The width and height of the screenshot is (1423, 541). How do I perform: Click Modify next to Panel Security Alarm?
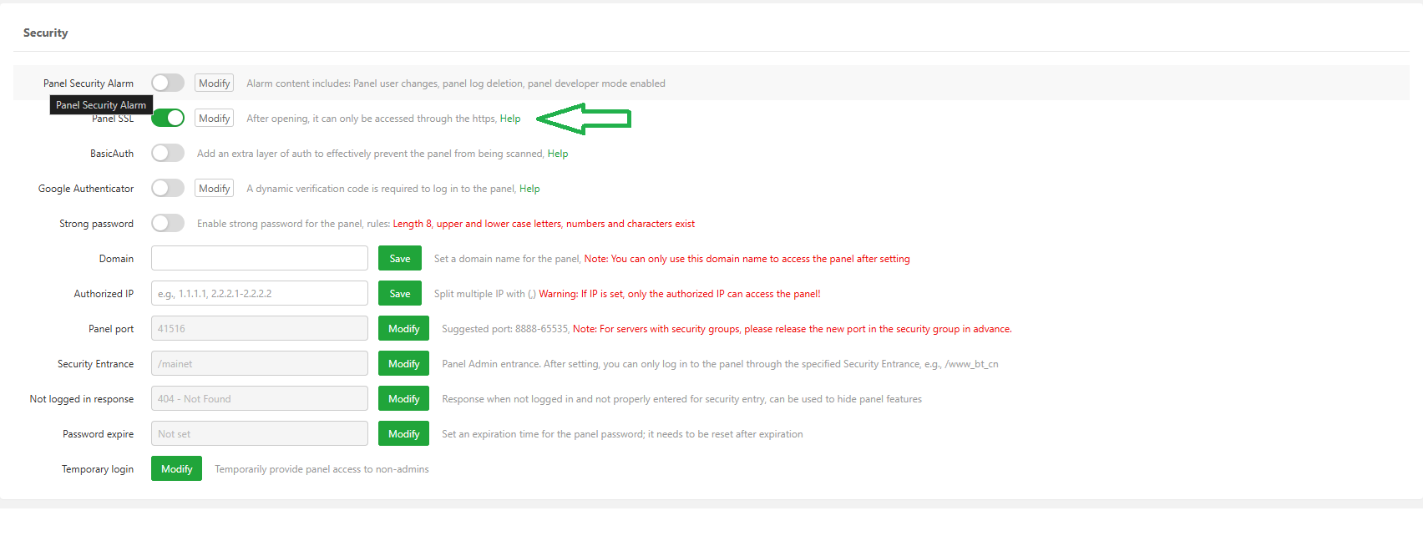[215, 83]
